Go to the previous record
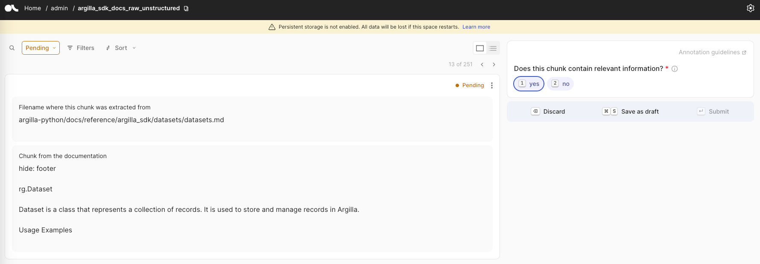 click(x=482, y=65)
